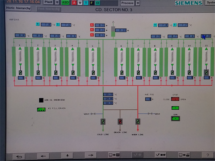Select the ASD alarm filter tab
Viewport: 215px width, 161px height.
pos(65,3)
